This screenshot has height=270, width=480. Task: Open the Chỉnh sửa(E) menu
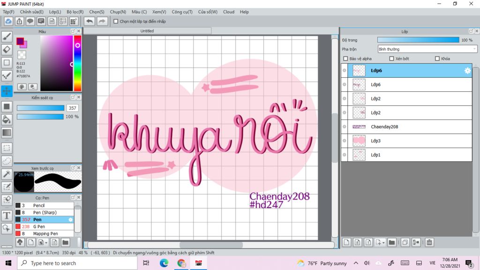[x=31, y=12]
